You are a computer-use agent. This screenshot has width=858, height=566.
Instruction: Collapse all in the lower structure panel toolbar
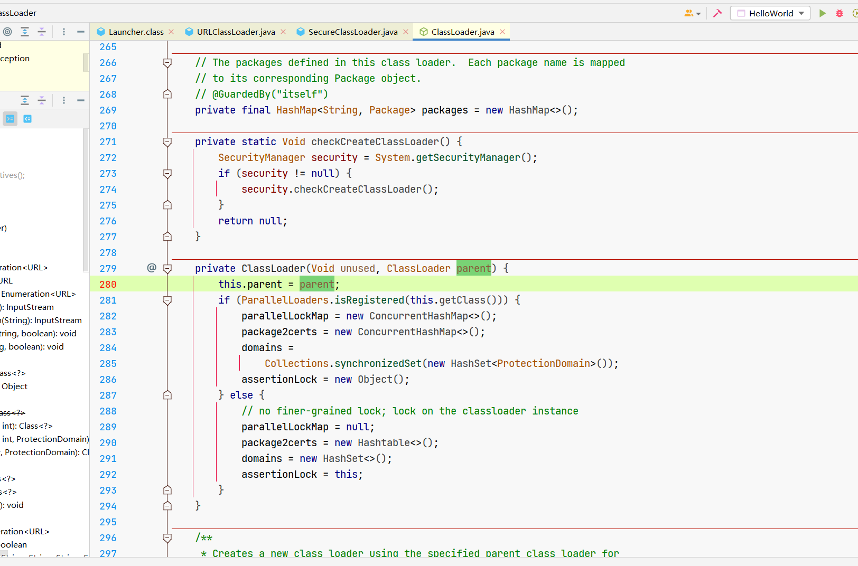pos(42,100)
